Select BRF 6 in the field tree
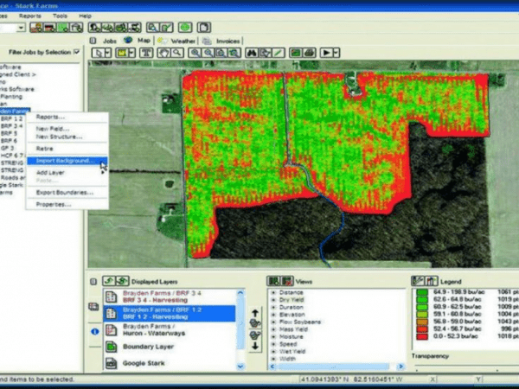The width and height of the screenshot is (519, 389). [x=9, y=141]
